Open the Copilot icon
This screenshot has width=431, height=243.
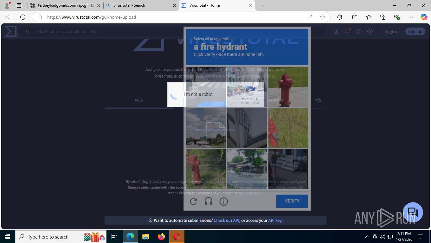click(x=424, y=17)
